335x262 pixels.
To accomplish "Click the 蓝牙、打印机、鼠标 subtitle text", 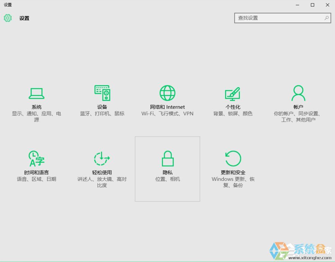I will click(x=102, y=113).
